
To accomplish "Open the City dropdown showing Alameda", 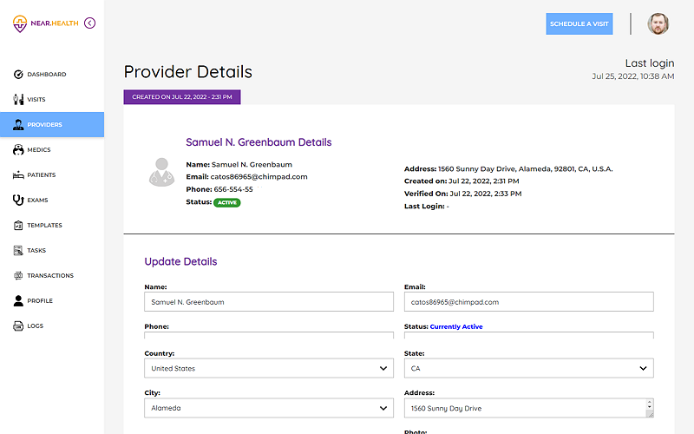I will [268, 408].
